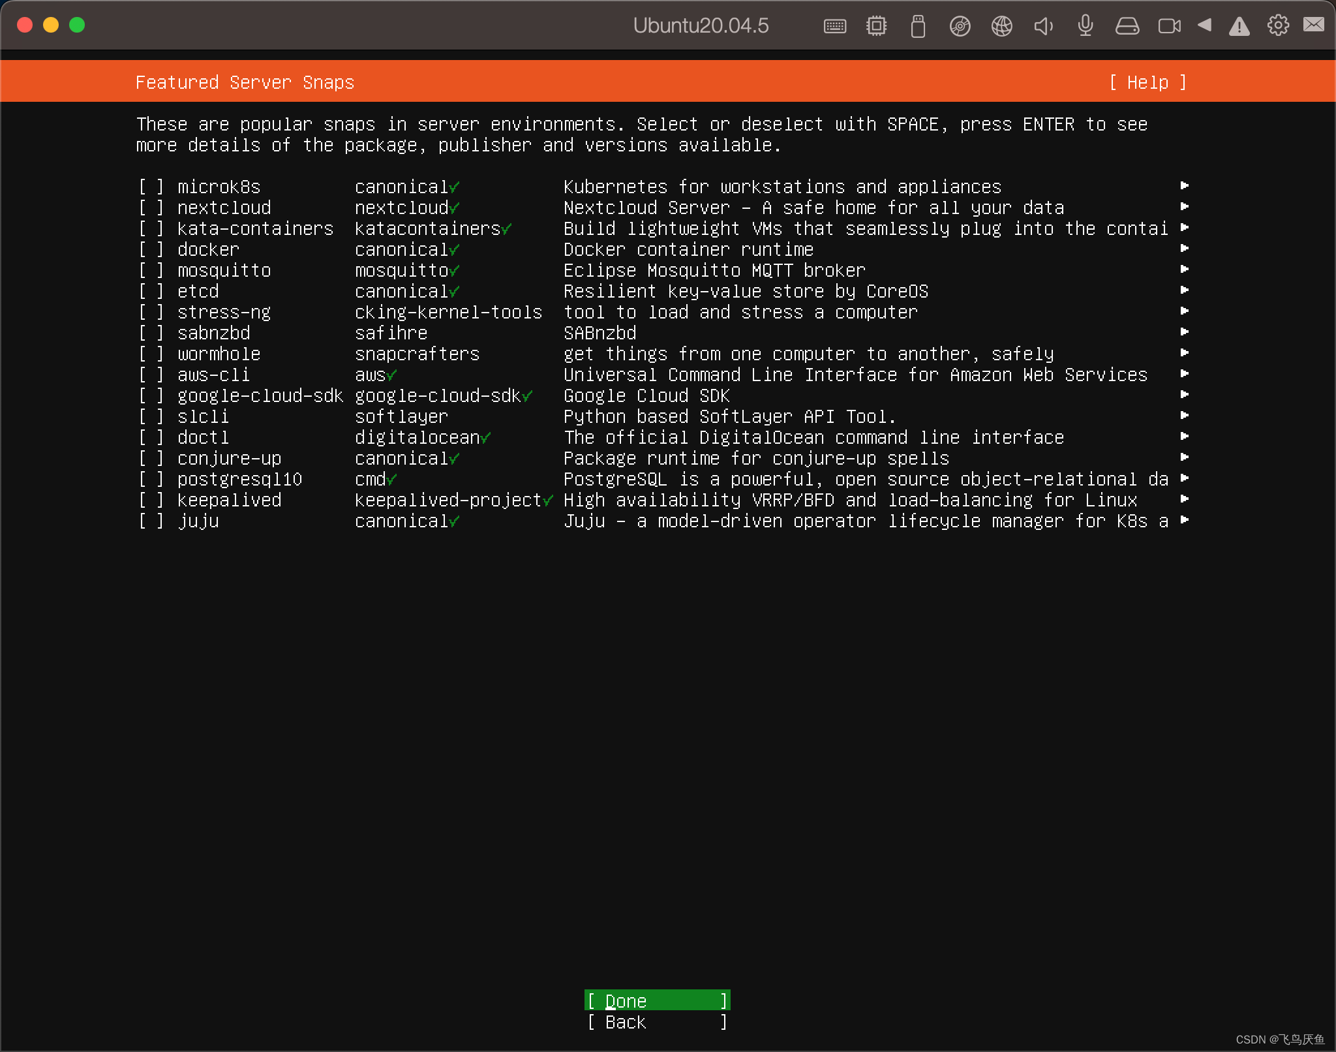Click the 'katacontainers' publisher name
Screen dimensions: 1336x1052
(x=428, y=229)
